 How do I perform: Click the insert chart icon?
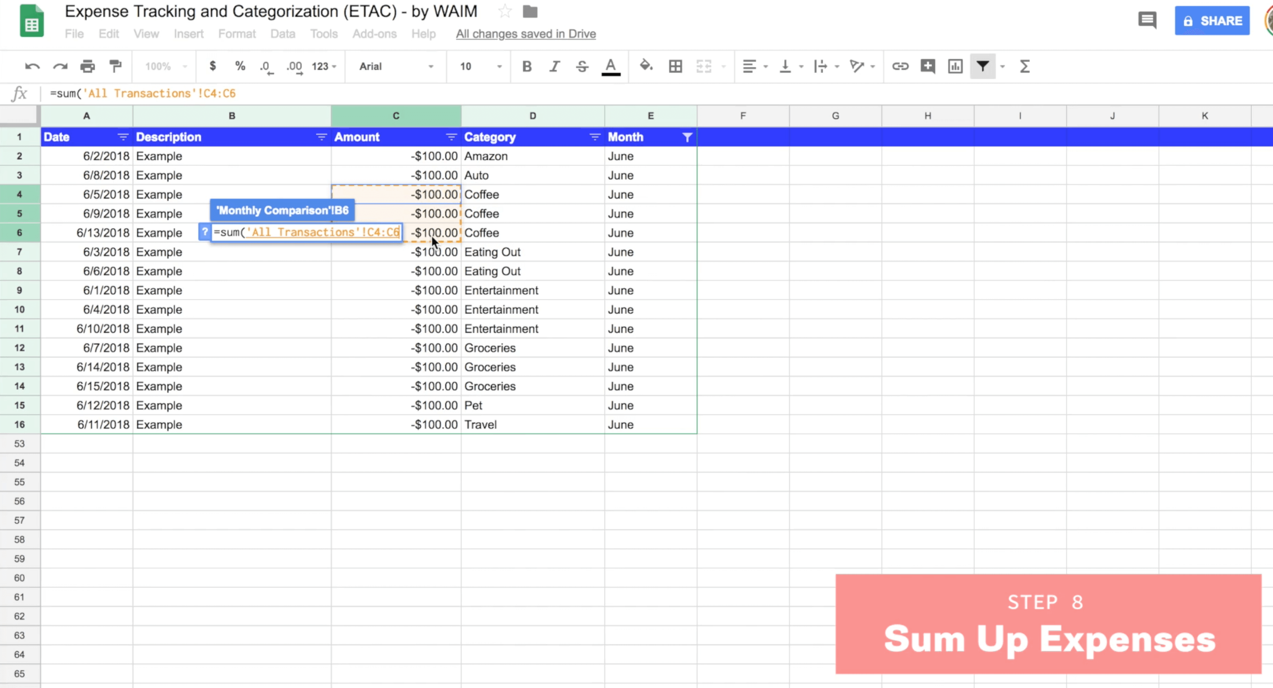[955, 66]
